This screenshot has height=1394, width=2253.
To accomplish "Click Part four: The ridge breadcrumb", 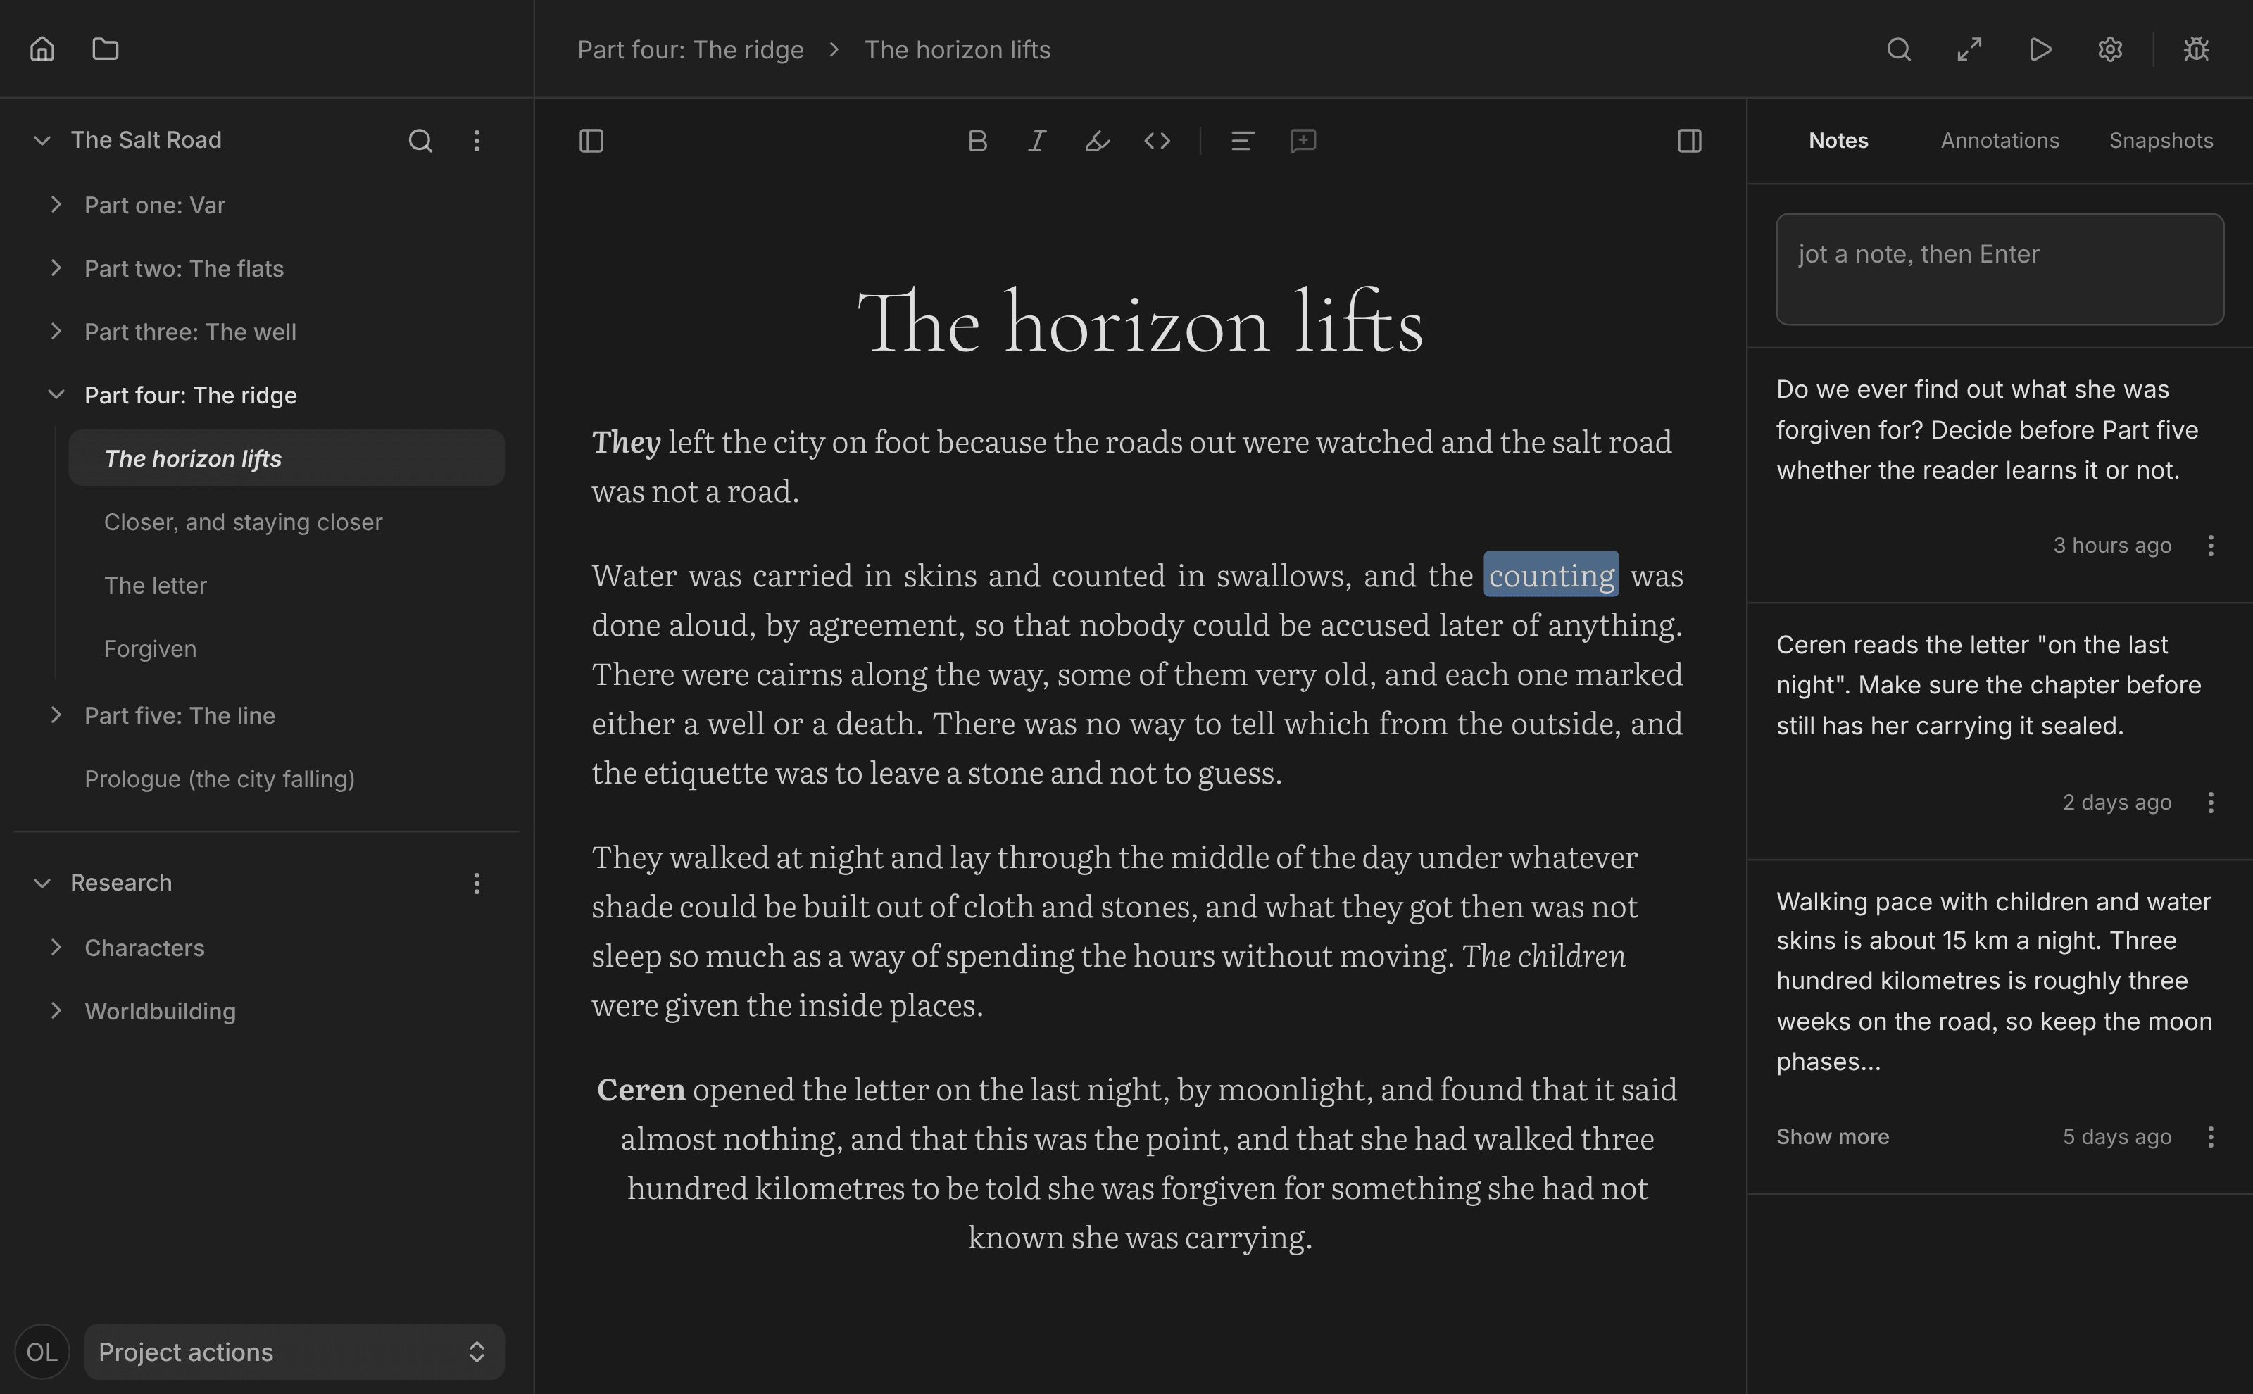I will point(691,50).
